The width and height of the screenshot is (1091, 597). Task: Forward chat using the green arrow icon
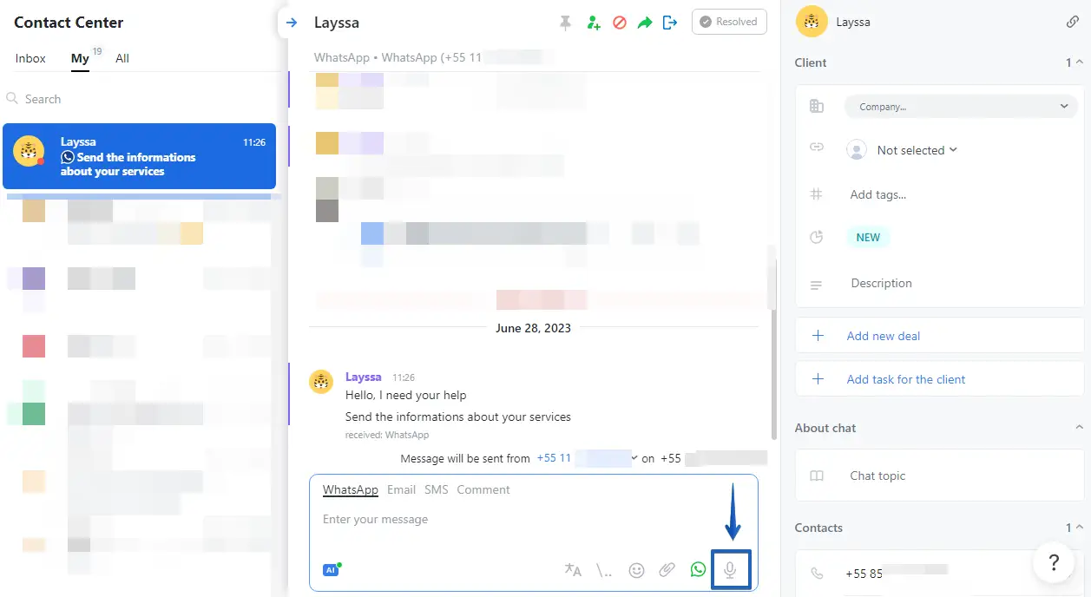pos(644,23)
